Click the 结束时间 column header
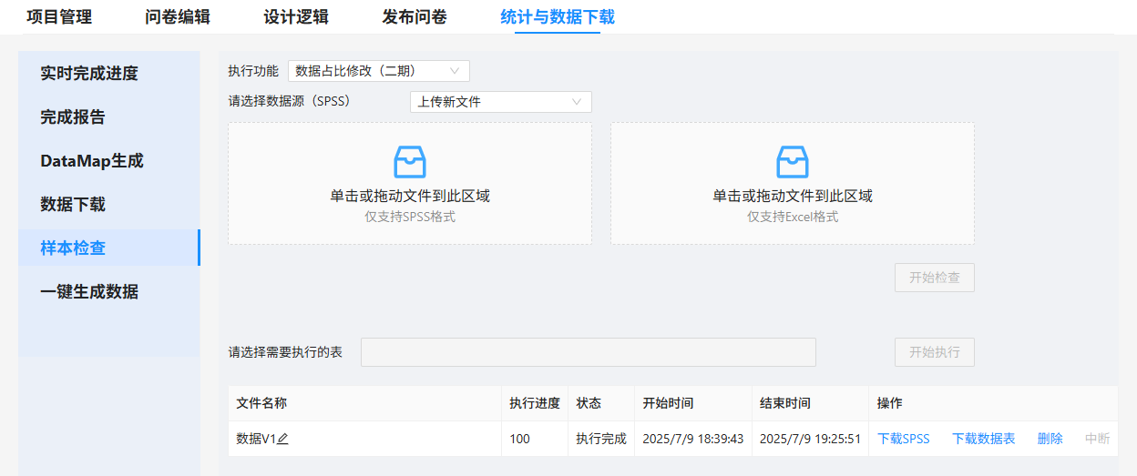The height and width of the screenshot is (476, 1137). 811,403
